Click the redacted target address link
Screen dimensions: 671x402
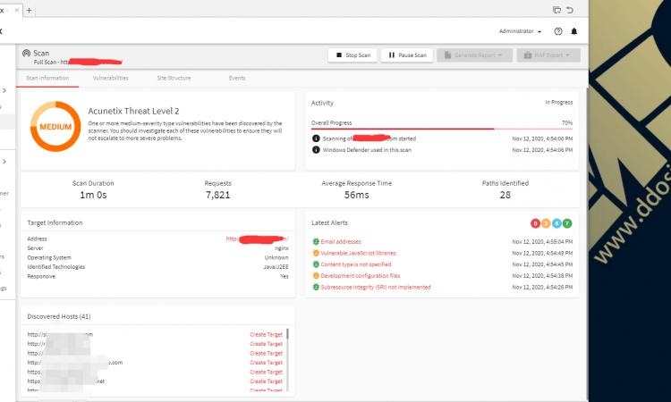click(x=257, y=239)
